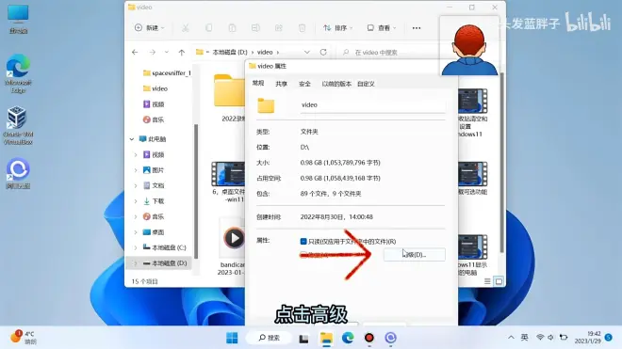The width and height of the screenshot is (622, 349).
Task: Switch to large thumbnails view icon
Action: (x=499, y=281)
